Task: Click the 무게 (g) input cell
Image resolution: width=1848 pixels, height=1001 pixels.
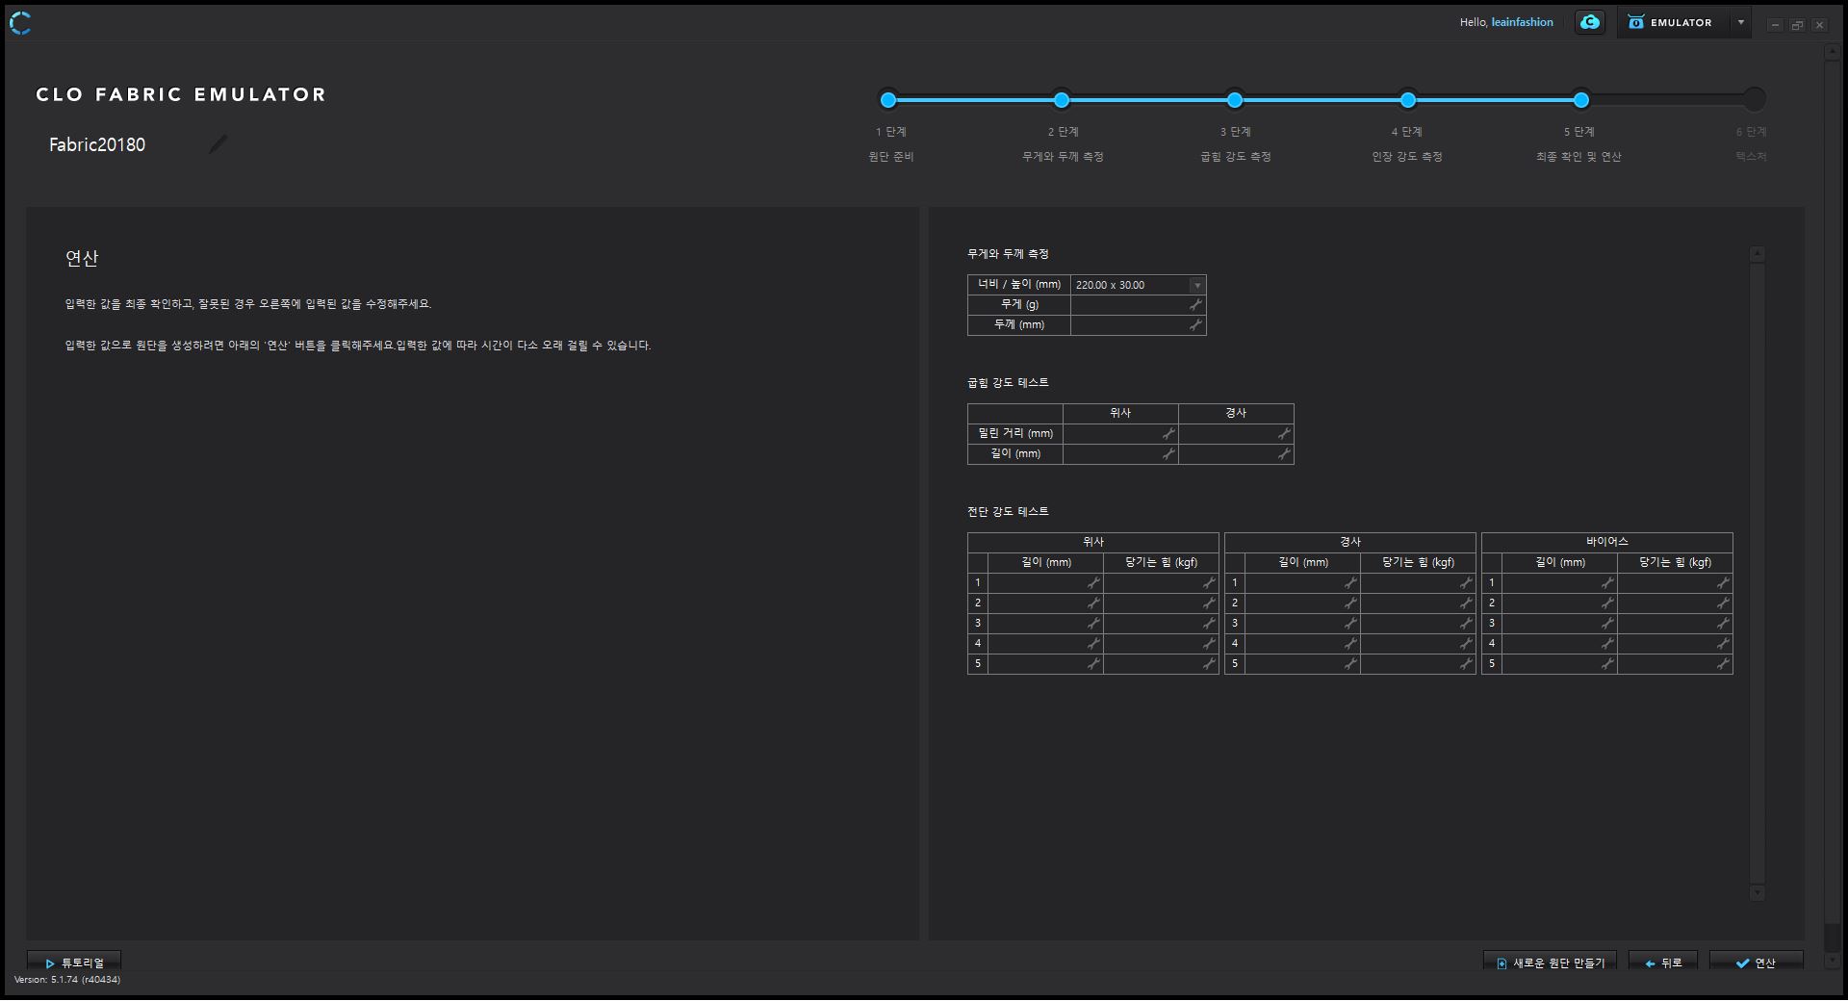Action: 1138,304
